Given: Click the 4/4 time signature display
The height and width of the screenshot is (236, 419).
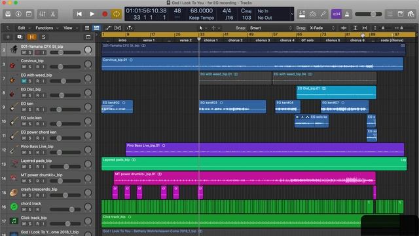Looking at the screenshot, I should pos(227,10).
